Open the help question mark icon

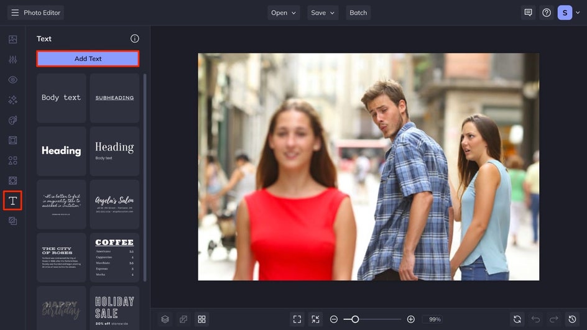[547, 12]
